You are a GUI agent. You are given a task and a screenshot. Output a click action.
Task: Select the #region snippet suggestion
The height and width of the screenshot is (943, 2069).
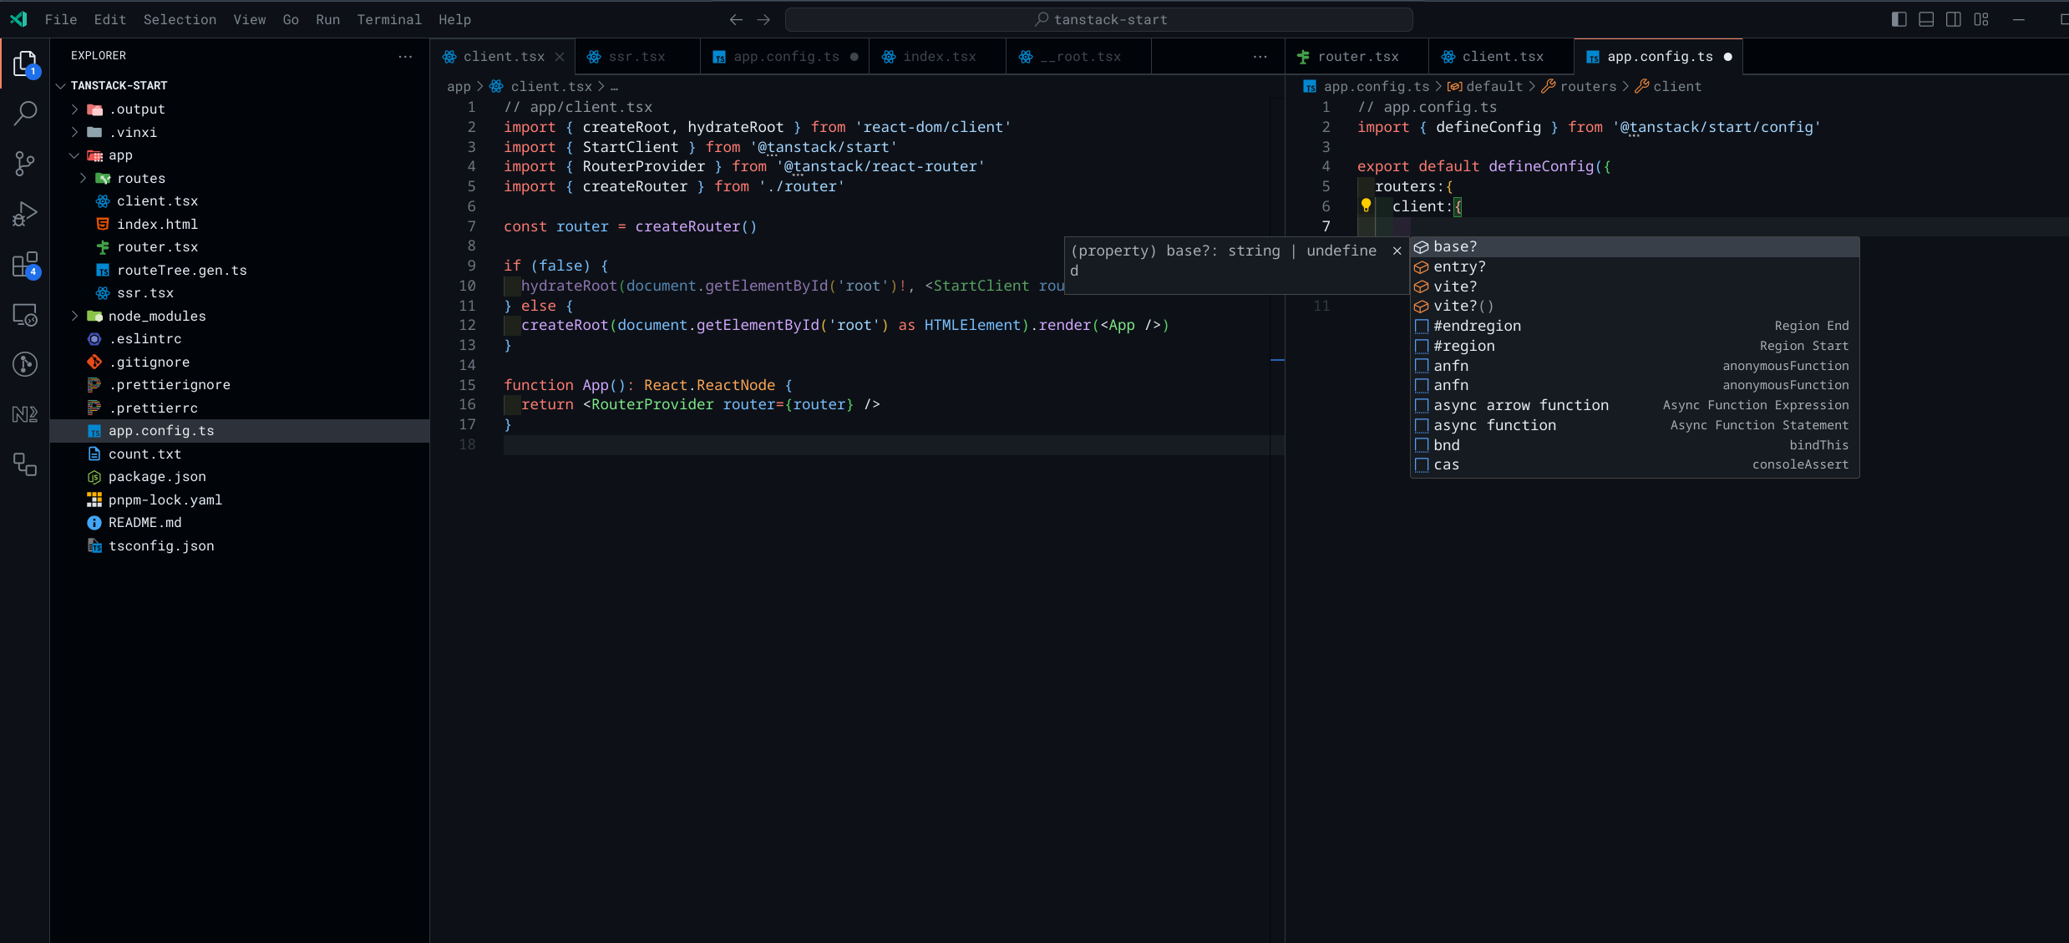(x=1635, y=347)
